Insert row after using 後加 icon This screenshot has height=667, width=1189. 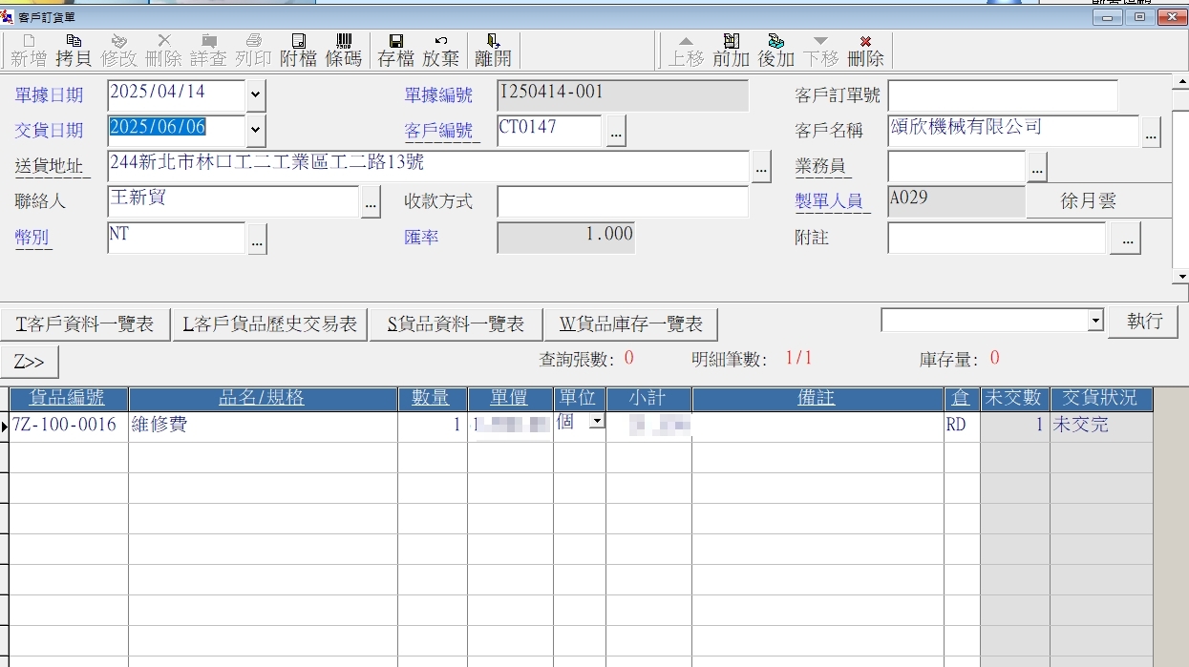pyautogui.click(x=775, y=50)
